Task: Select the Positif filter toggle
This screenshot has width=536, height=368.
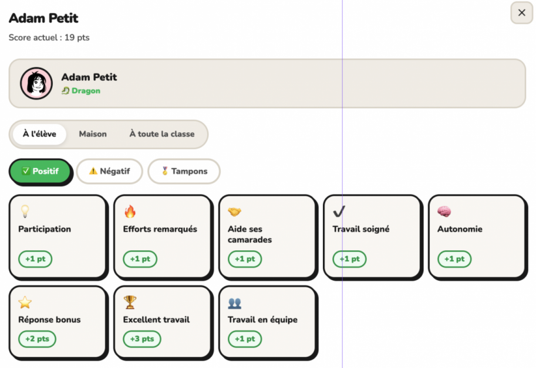Action: (40, 171)
